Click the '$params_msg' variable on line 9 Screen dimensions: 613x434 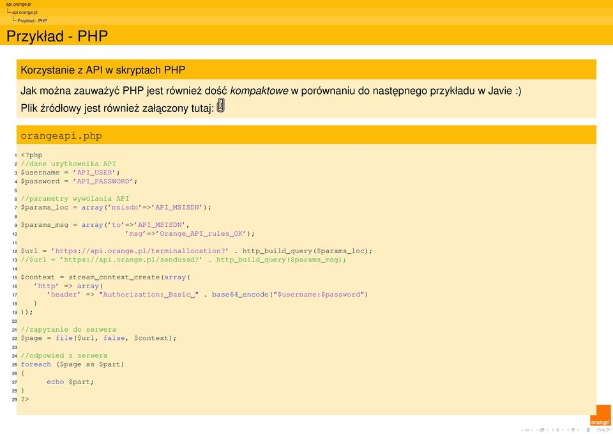pyautogui.click(x=45, y=225)
